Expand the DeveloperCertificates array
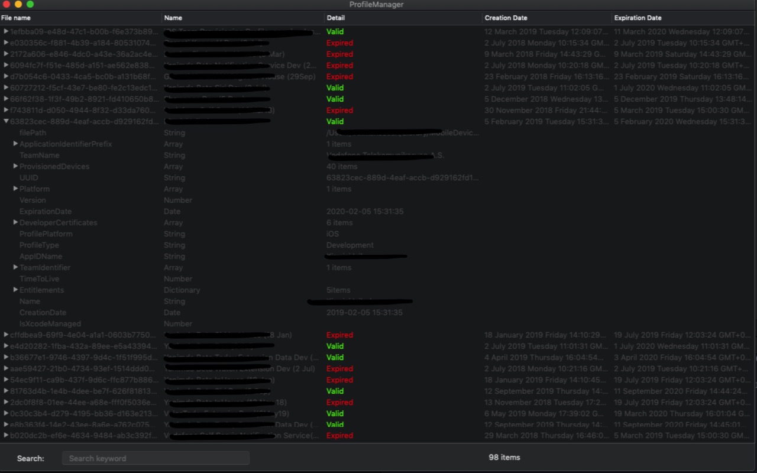The height and width of the screenshot is (473, 757). (15, 222)
